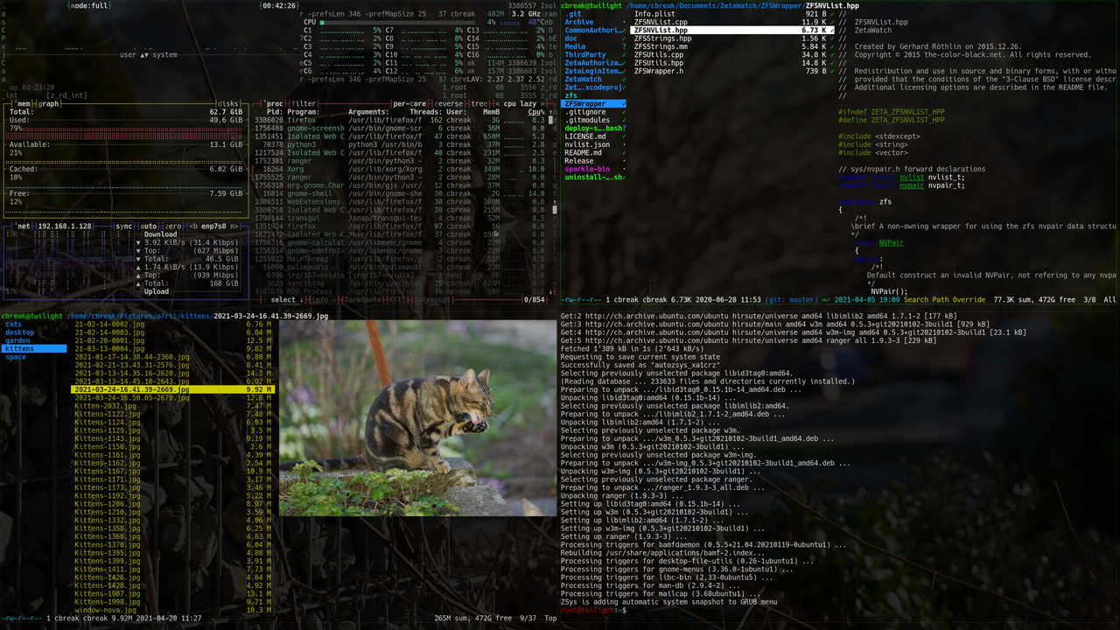Screen dimensions: 1120x630
Task: Select the highlighted 2021-03-24-16.41.39-2669.jpg row
Action: click(173, 389)
